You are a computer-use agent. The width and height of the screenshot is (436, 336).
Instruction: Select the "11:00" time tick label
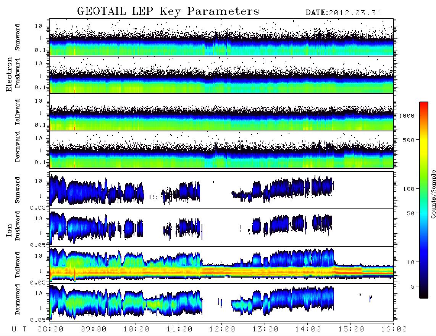(179, 330)
